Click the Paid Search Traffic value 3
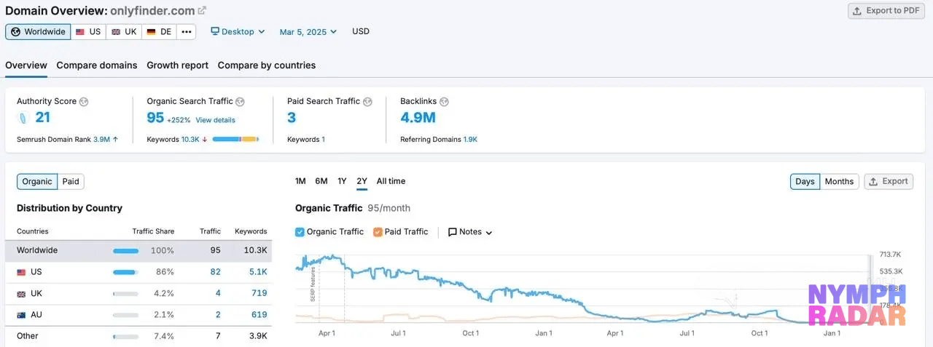 click(x=292, y=118)
